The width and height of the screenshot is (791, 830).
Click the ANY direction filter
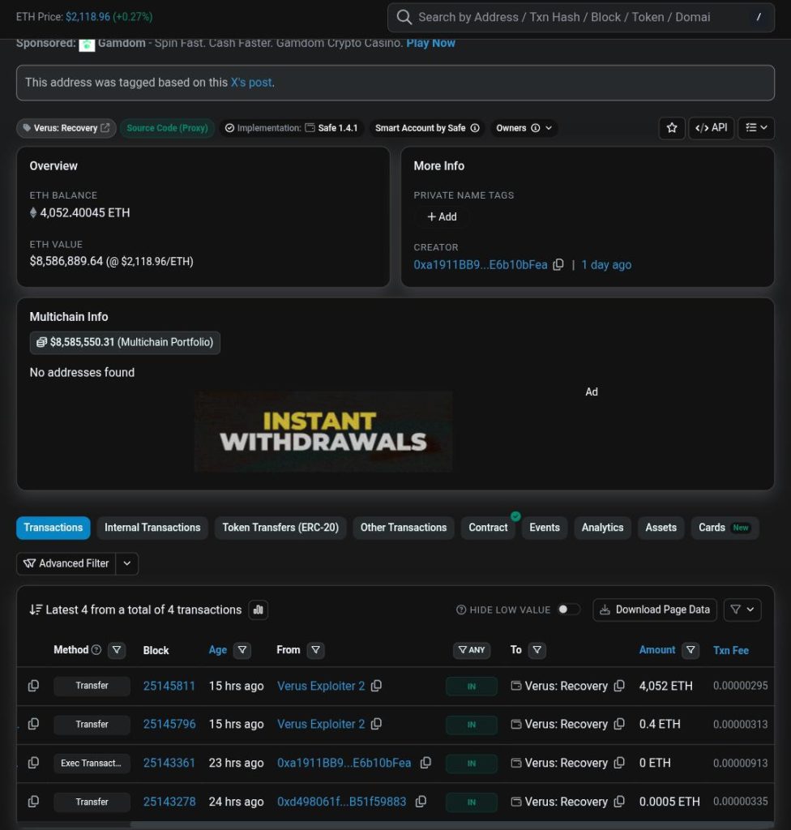[x=471, y=650]
